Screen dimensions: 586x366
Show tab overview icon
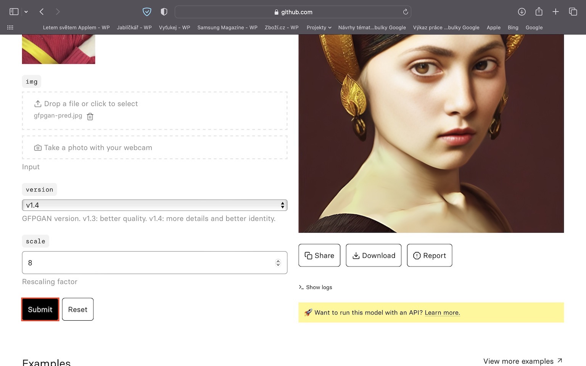(x=573, y=12)
